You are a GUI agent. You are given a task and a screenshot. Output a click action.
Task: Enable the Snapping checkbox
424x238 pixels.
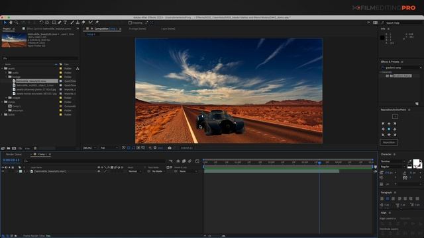coord(130,23)
